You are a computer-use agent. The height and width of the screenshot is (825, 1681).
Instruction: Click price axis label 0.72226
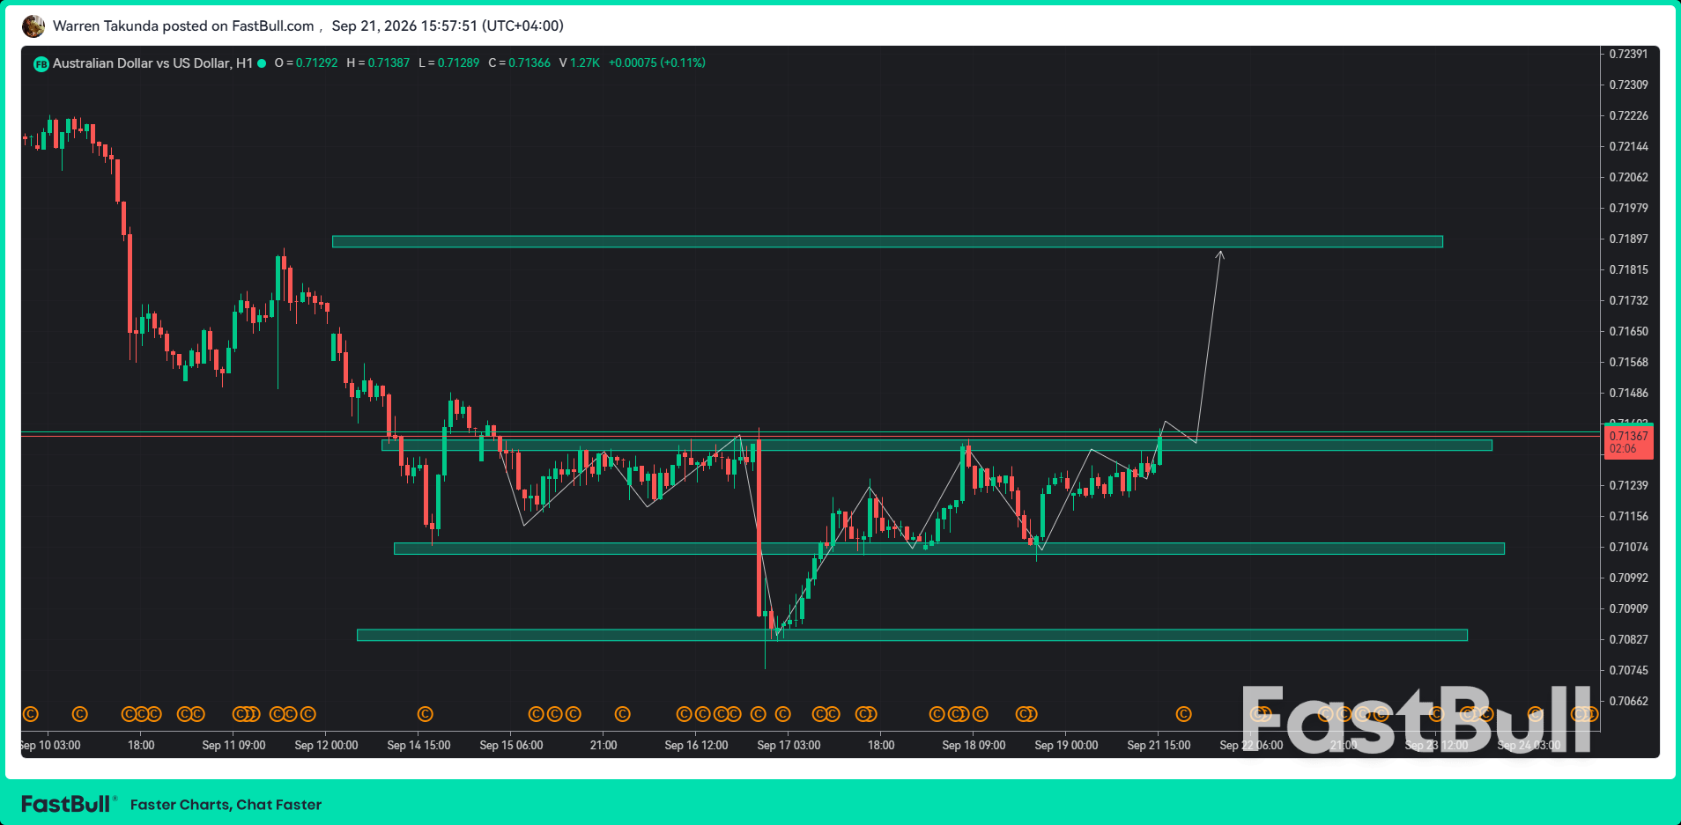[1628, 115]
